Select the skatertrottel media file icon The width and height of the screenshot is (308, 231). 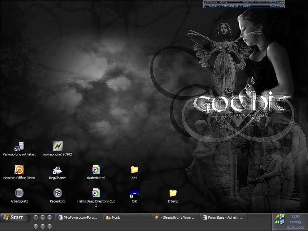click(96, 169)
